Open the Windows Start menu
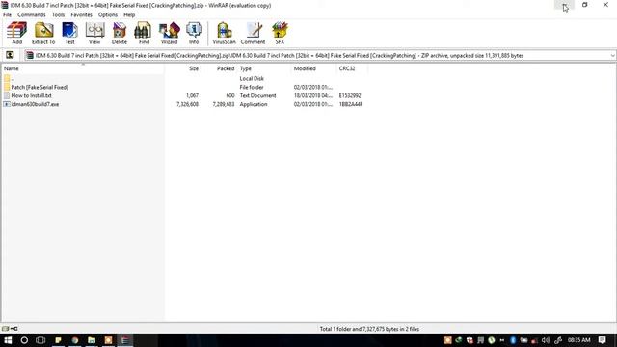This screenshot has height=347, width=617. click(8, 340)
